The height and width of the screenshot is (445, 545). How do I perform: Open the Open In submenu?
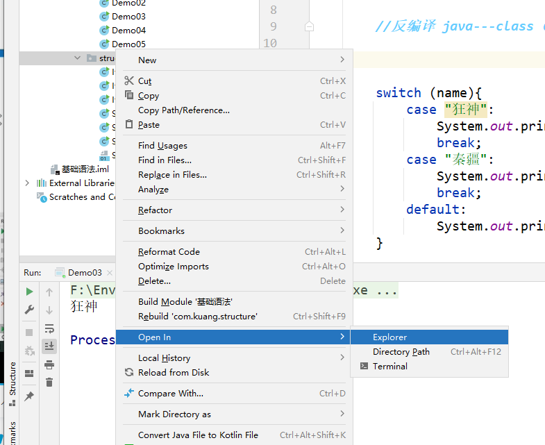[233, 337]
